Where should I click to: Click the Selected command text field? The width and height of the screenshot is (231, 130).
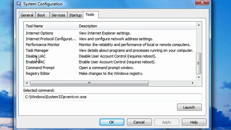pos(113,97)
